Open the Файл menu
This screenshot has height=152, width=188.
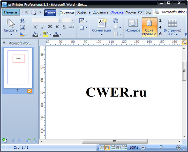coord(50,12)
